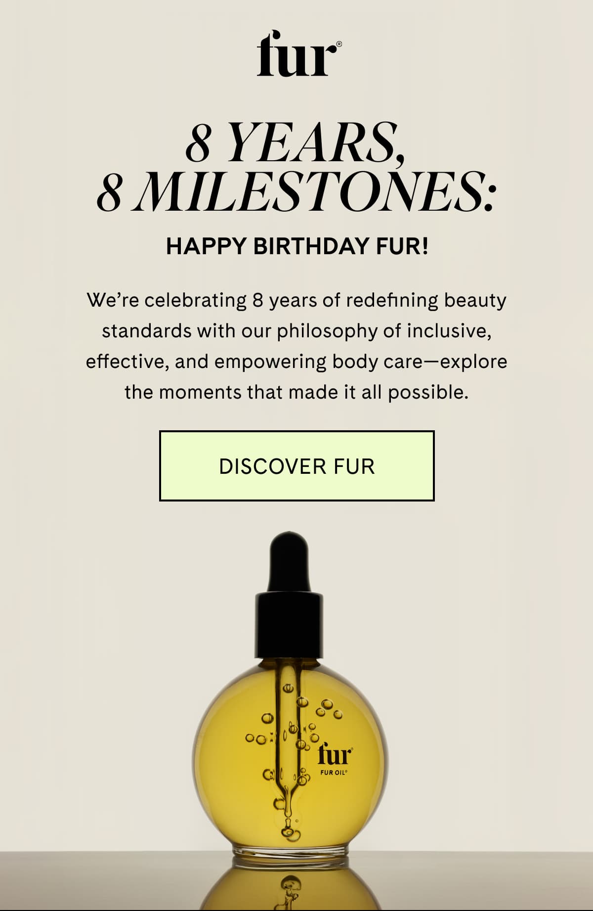Click the registered trademark symbol beside the top logo

339,45
